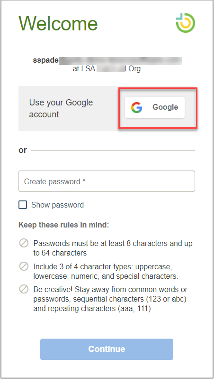The height and width of the screenshot is (379, 214).
Task: Click the character types rule status icon
Action: [24, 266]
